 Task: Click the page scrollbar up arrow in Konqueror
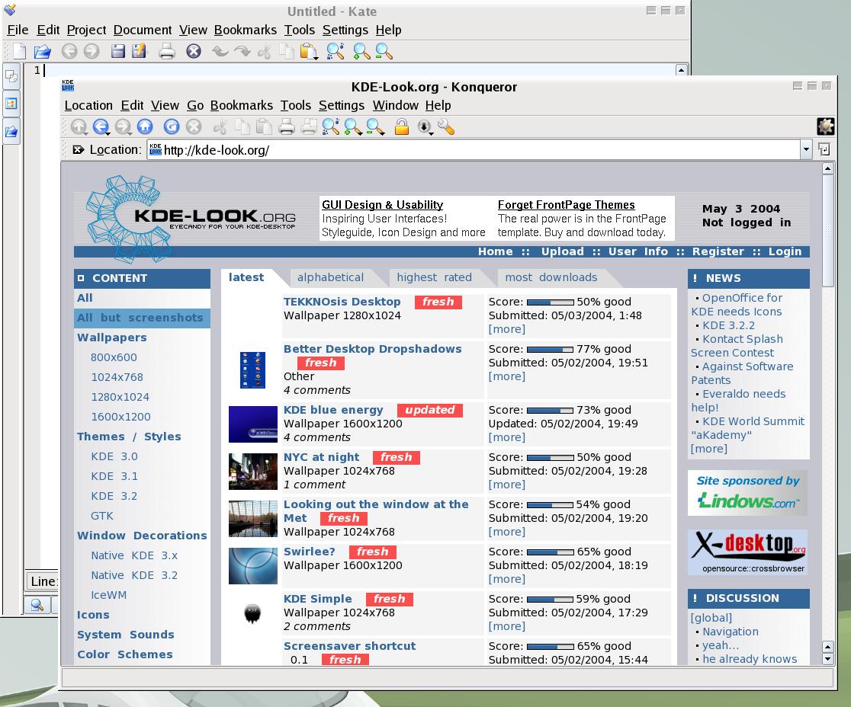(827, 168)
